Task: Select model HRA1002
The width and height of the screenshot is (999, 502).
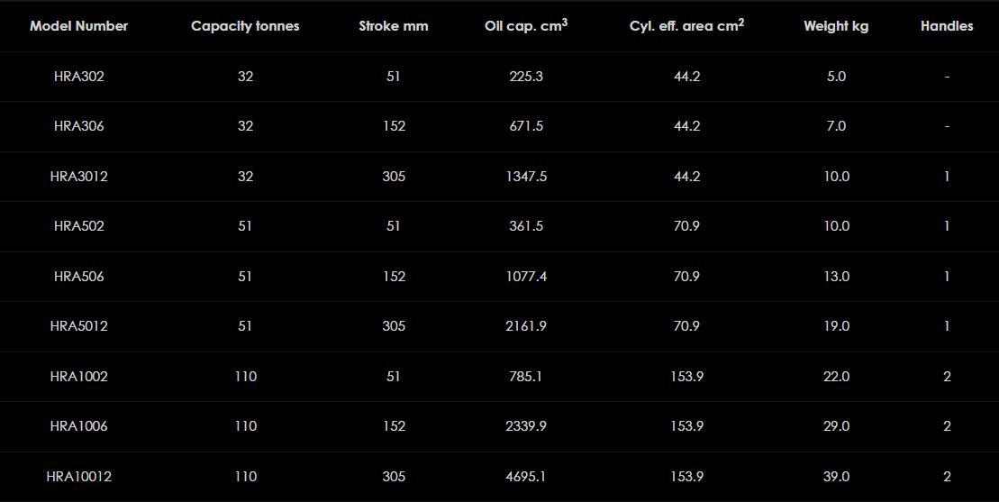Action: coord(79,377)
